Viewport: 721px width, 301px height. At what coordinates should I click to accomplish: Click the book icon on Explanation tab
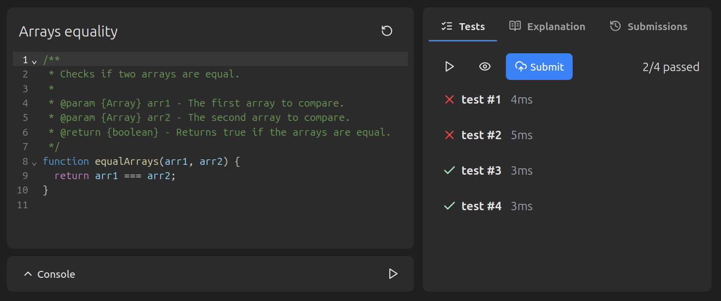click(x=515, y=26)
